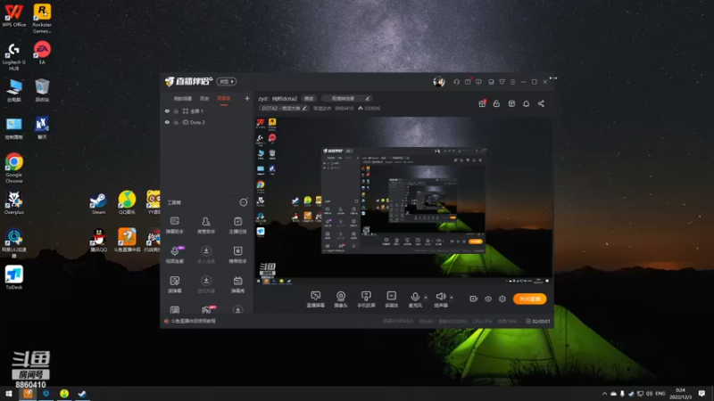Open the mode switch pill beside the logo
The width and height of the screenshot is (714, 401).
(x=227, y=81)
